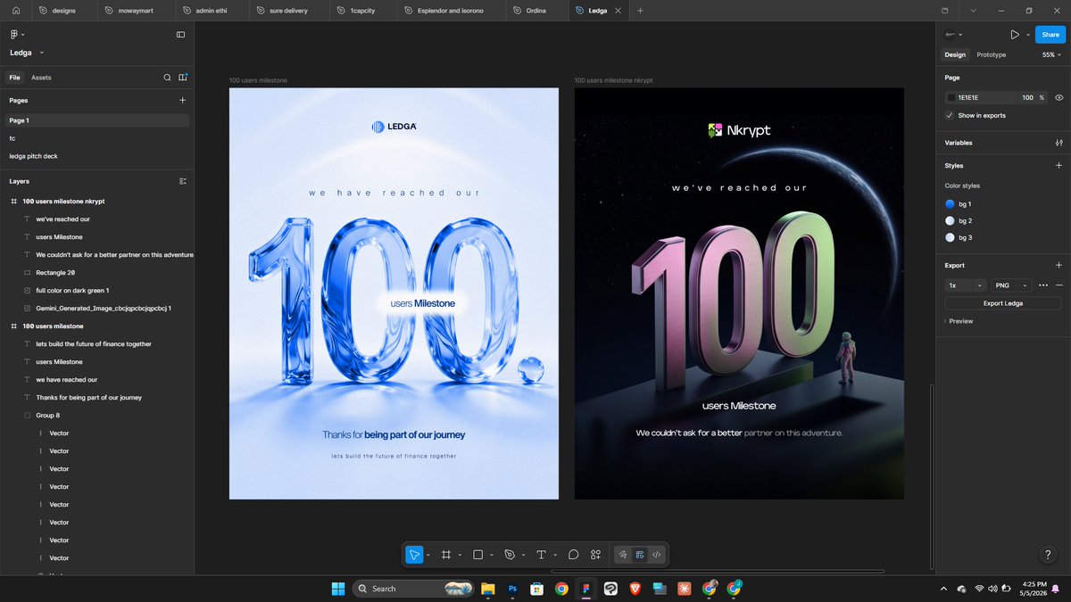Expand the export Preview section
1071x602 pixels.
[x=959, y=321]
